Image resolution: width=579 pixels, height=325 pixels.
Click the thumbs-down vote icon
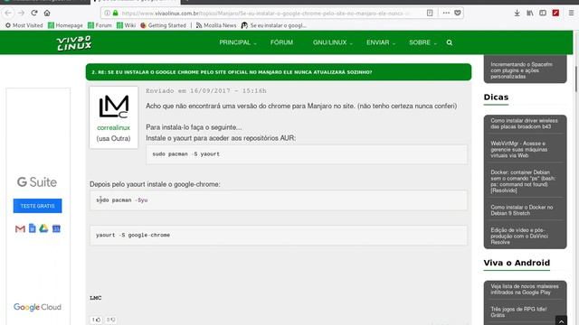pyautogui.click(x=110, y=320)
